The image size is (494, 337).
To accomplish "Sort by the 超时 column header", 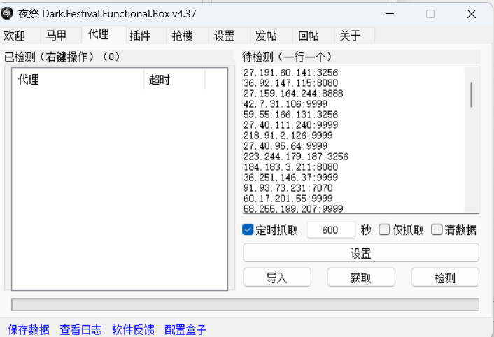I will coord(174,79).
